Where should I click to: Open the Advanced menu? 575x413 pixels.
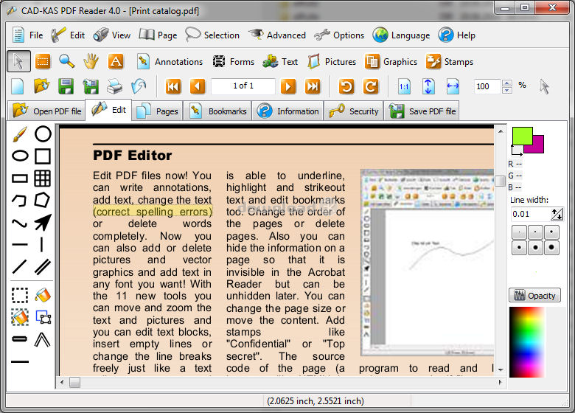tap(277, 35)
